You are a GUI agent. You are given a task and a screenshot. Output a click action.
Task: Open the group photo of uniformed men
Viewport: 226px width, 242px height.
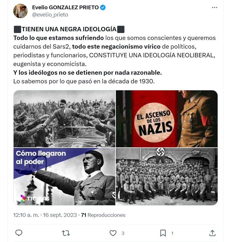click(167, 177)
